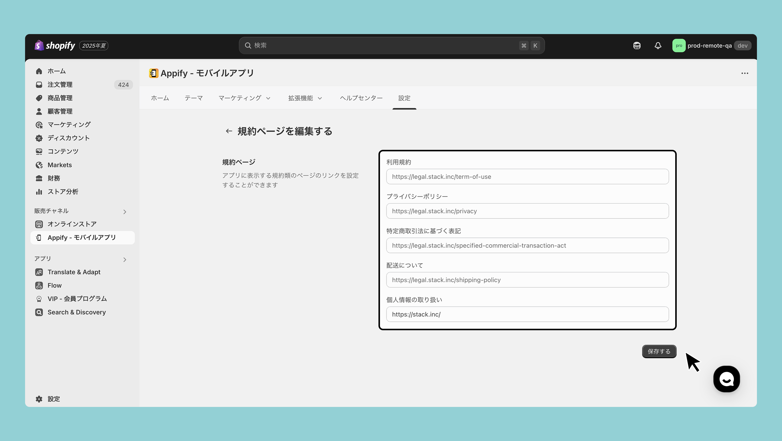The height and width of the screenshot is (441, 782).
Task: Expand the 販売チャネル section chevron
Action: (x=125, y=212)
